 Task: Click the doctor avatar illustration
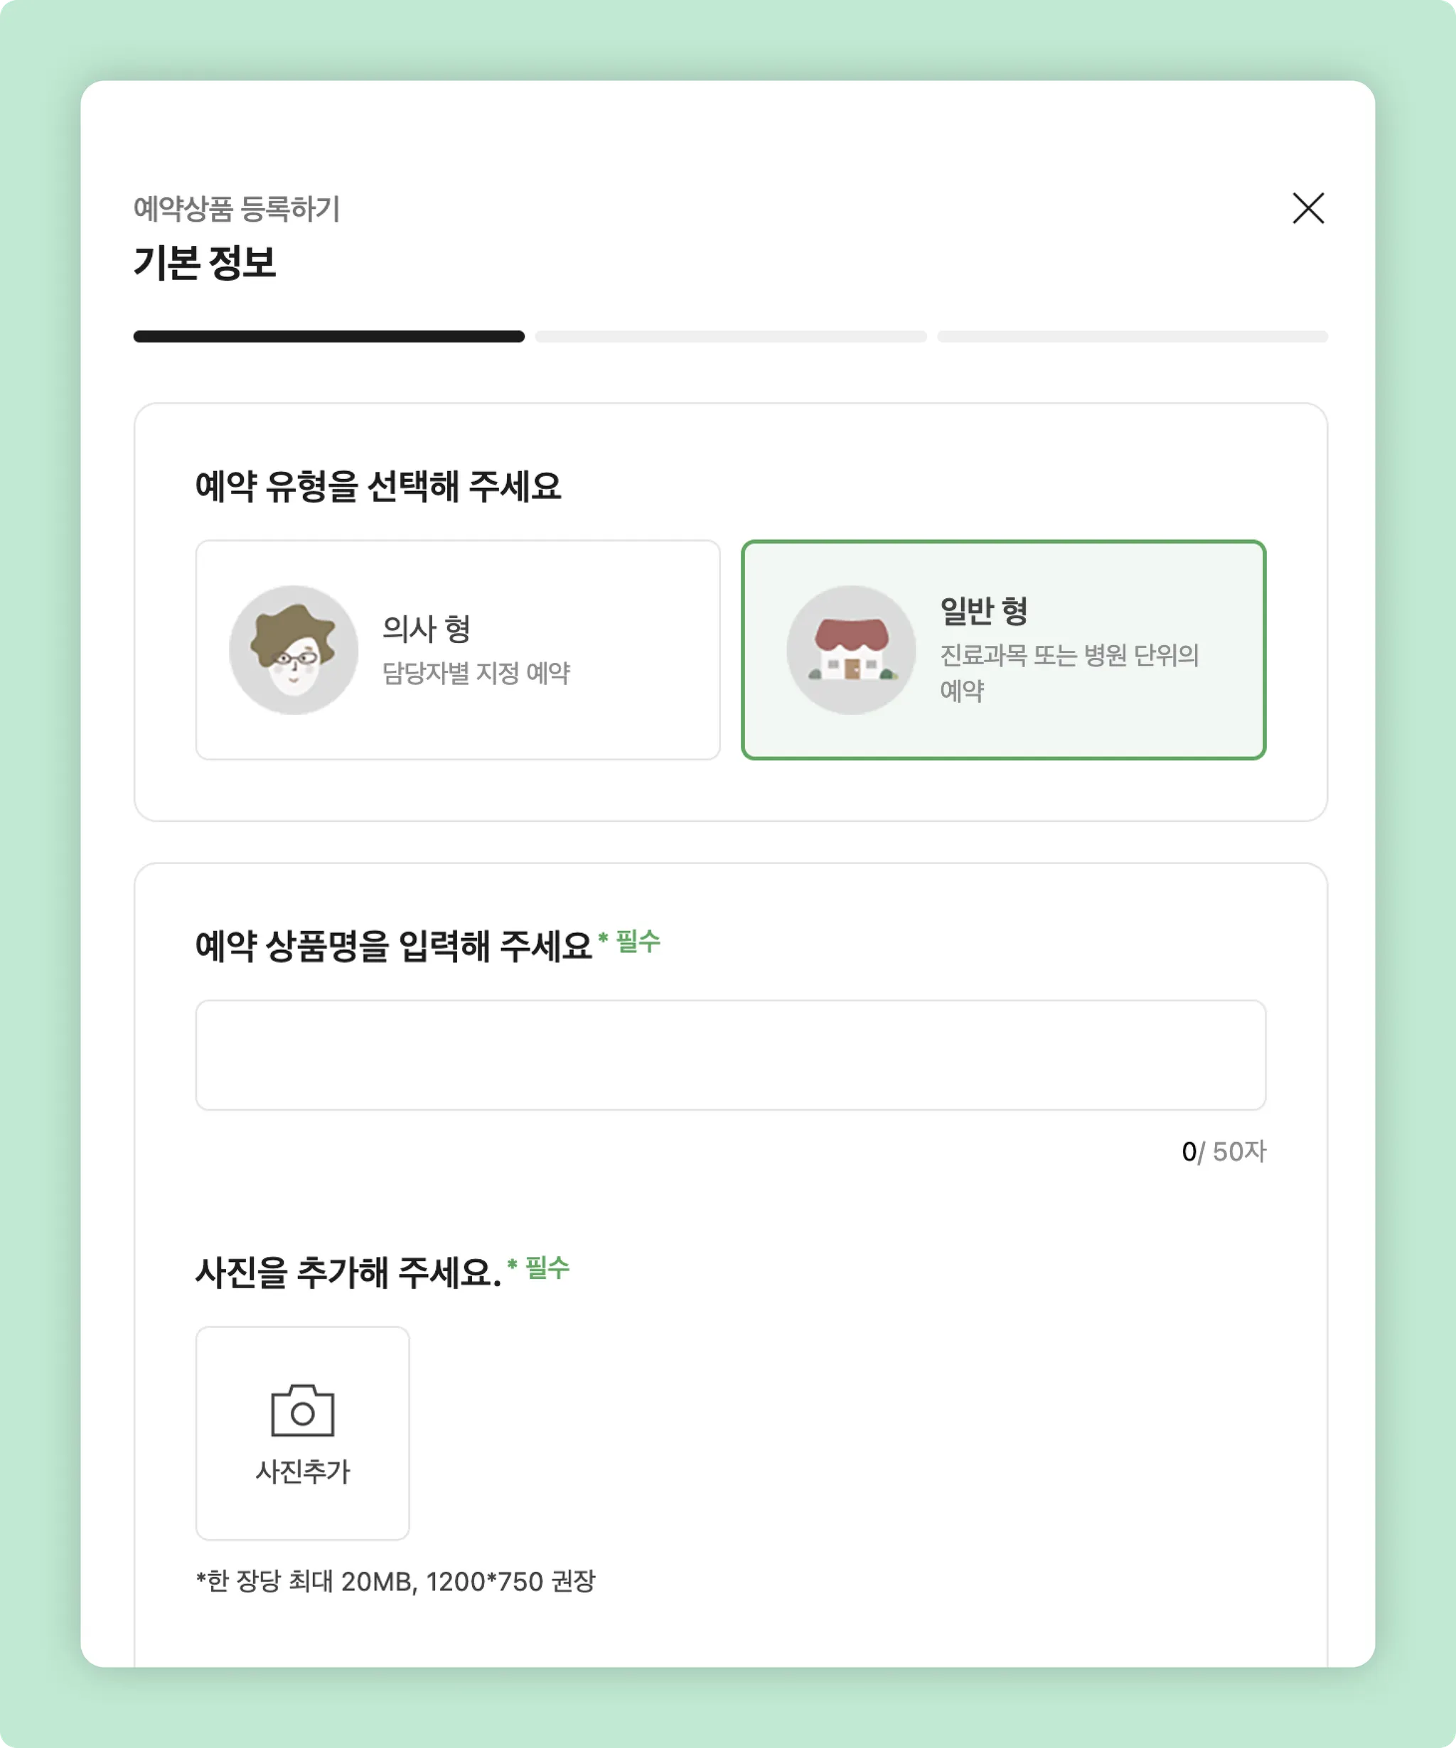(x=293, y=649)
